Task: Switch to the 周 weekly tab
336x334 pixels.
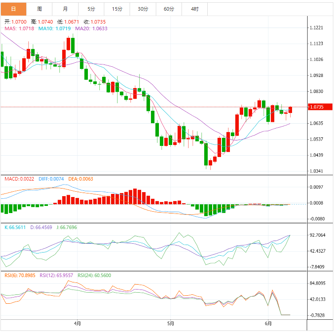Action: (40, 9)
